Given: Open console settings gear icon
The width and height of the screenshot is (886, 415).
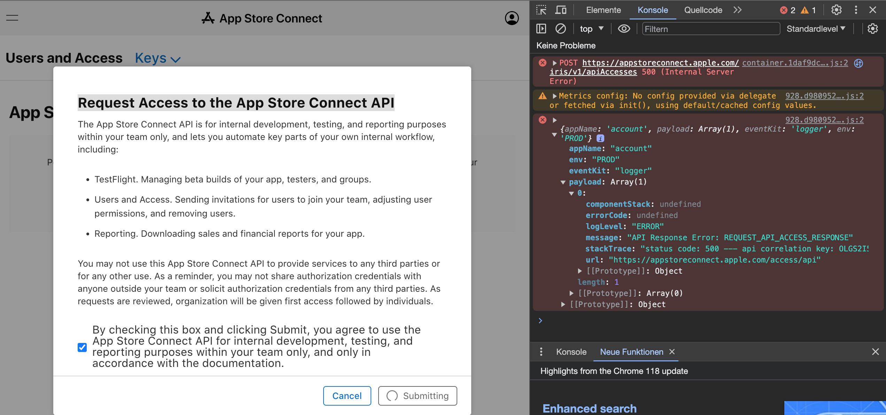Looking at the screenshot, I should click(x=873, y=29).
